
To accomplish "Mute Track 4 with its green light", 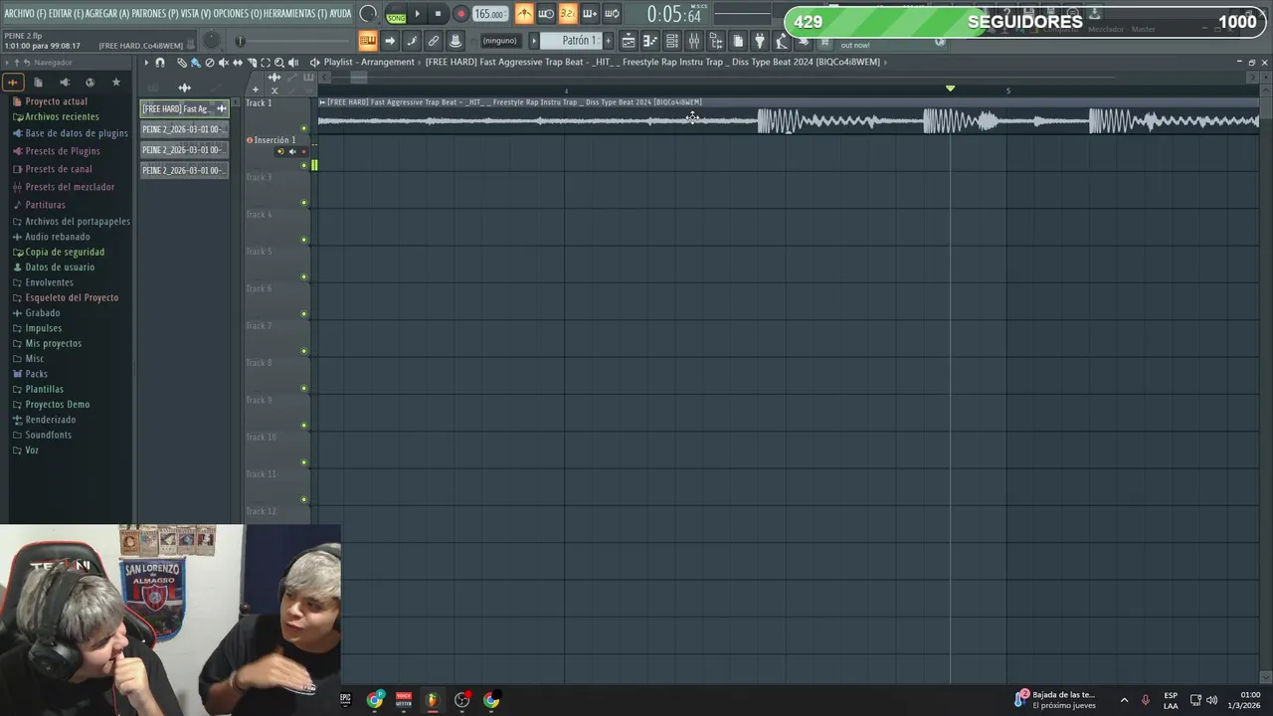I will (x=303, y=240).
